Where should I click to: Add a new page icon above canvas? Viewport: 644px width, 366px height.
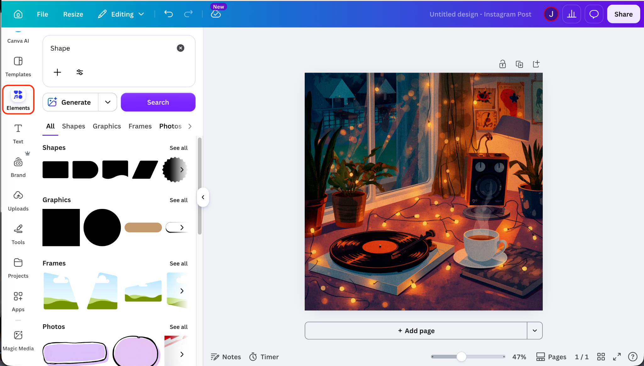(x=536, y=64)
